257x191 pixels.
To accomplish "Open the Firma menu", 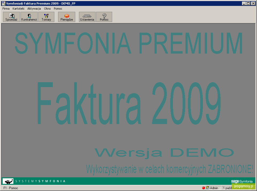I will (6, 9).
